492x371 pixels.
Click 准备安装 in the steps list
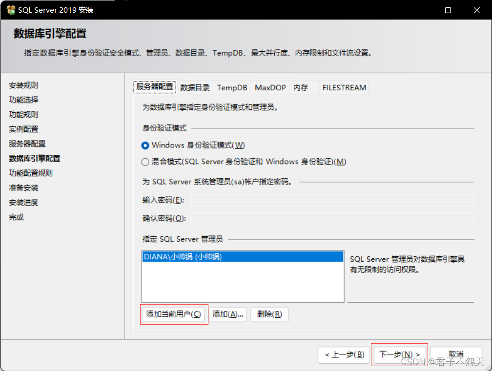(23, 188)
